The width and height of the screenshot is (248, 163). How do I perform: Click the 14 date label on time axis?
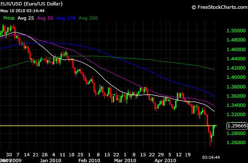pyautogui.click(x=27, y=155)
